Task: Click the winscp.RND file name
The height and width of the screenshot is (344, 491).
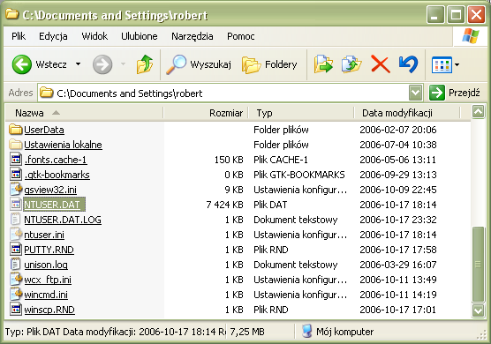Action: (x=49, y=310)
